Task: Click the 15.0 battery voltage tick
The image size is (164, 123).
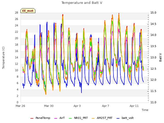Action: [153, 13]
